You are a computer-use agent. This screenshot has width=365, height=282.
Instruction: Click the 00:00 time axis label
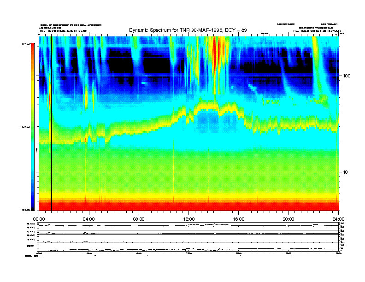[39, 219]
